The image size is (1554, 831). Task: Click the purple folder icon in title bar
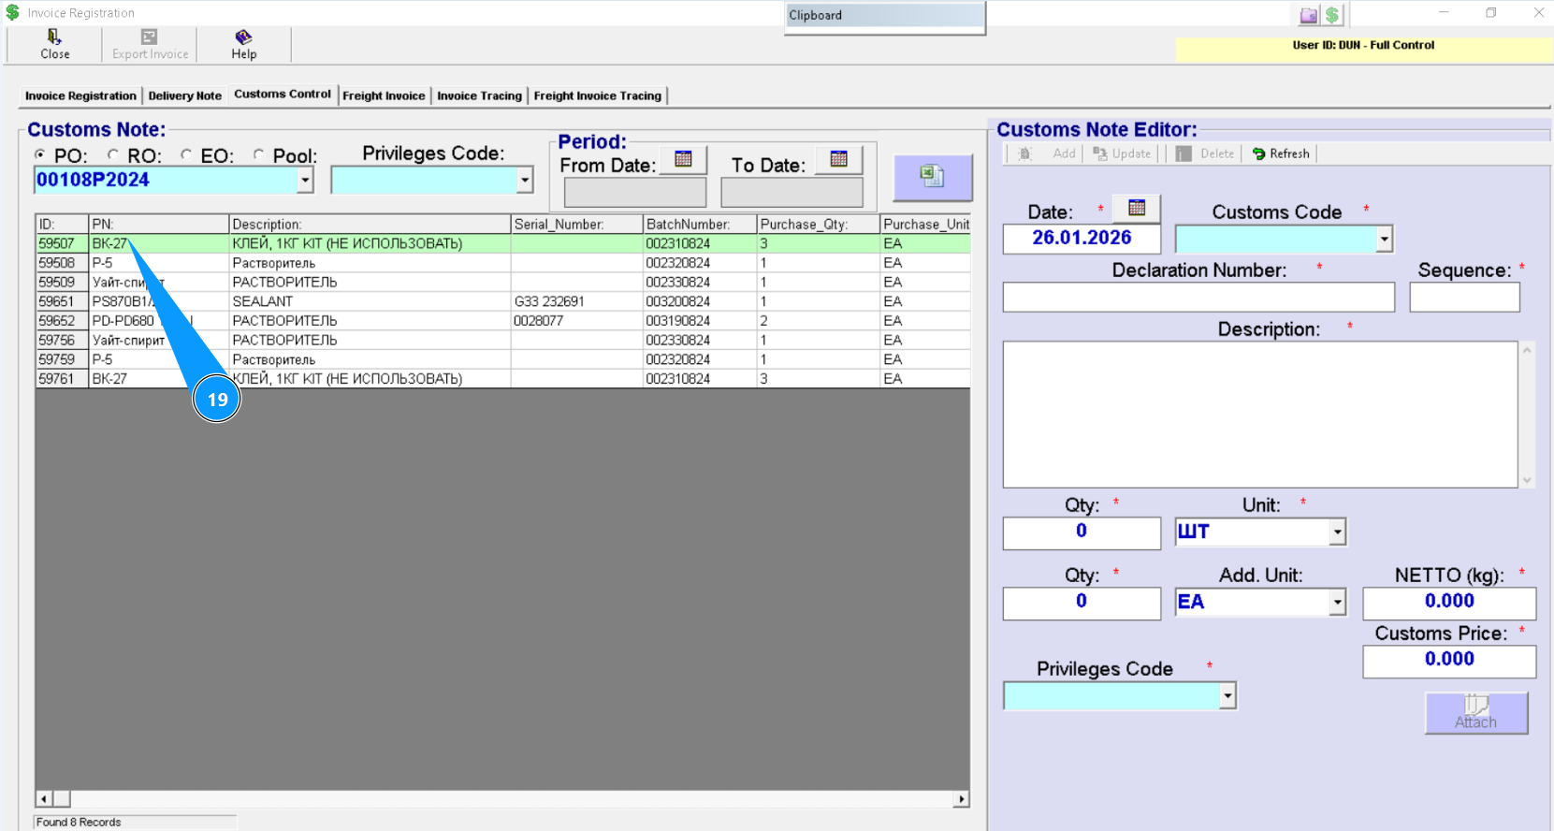[1308, 15]
